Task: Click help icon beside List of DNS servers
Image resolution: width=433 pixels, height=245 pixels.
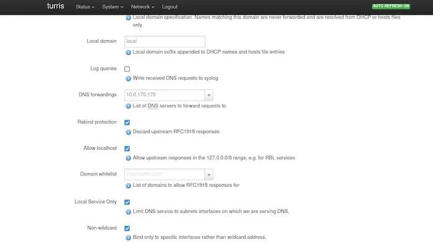Action: (128, 106)
